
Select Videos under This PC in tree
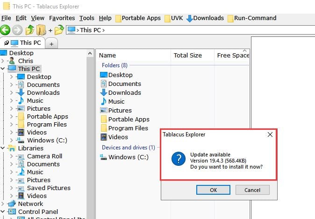[x=37, y=132]
